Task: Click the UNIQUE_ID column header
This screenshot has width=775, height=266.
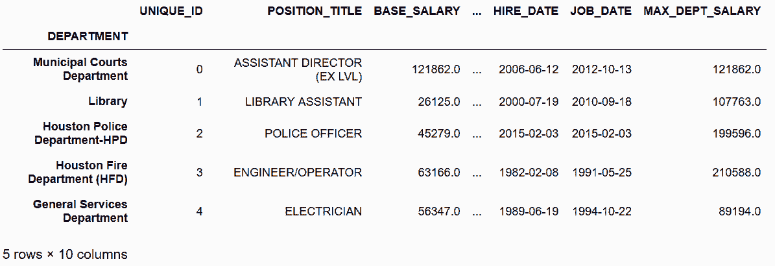Action: coord(171,12)
